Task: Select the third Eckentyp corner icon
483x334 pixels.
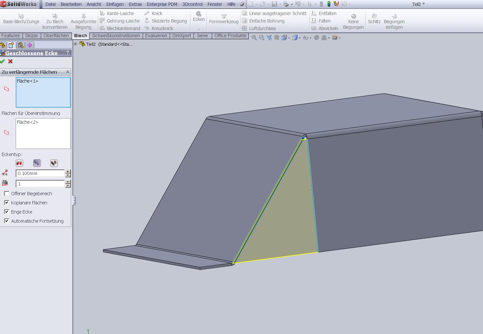Action: click(54, 163)
